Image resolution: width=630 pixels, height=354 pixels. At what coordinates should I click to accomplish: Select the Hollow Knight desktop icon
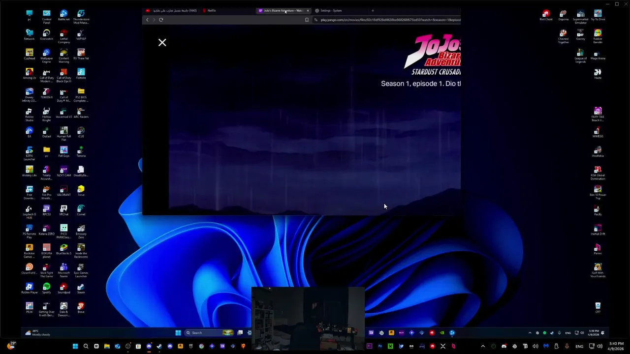coord(46,115)
